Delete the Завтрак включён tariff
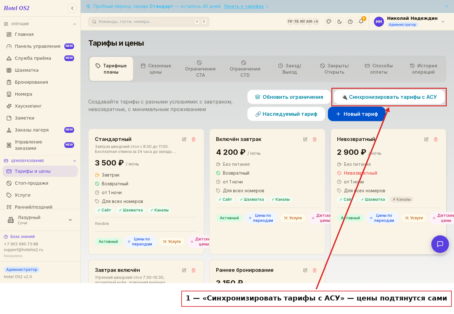The image size is (454, 314). [194, 270]
